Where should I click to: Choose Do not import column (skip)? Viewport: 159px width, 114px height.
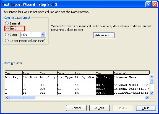tap(7, 41)
